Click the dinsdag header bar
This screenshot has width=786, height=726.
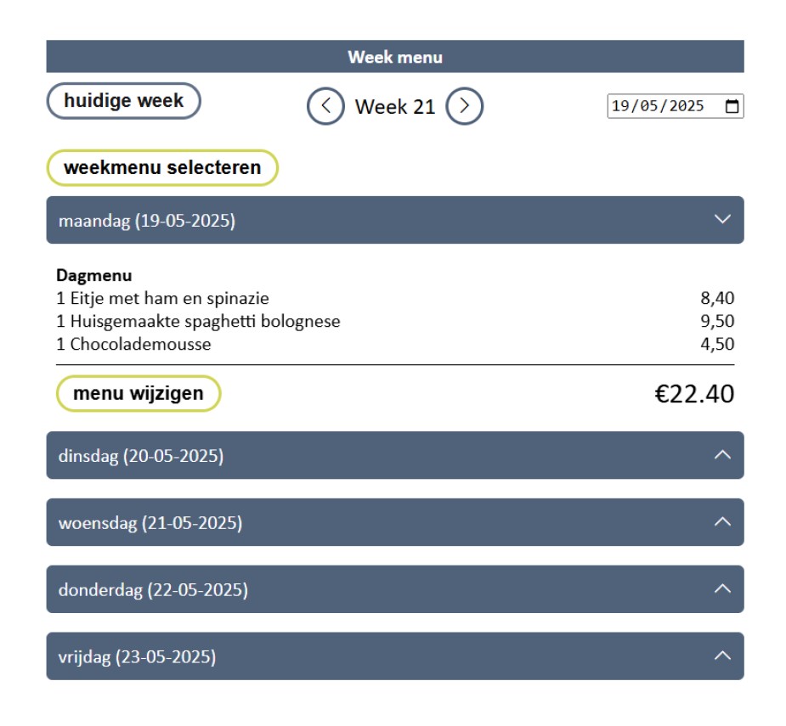(x=340, y=456)
